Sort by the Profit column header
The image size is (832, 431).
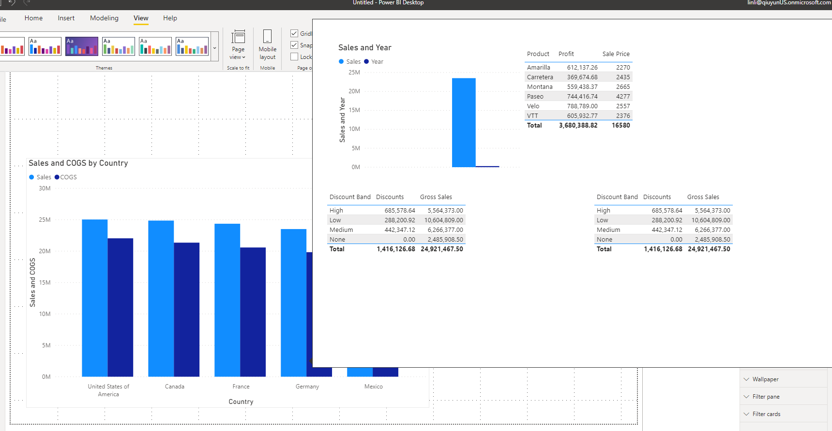pyautogui.click(x=566, y=54)
